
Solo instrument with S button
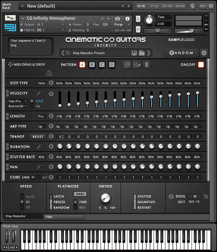click(x=138, y=19)
